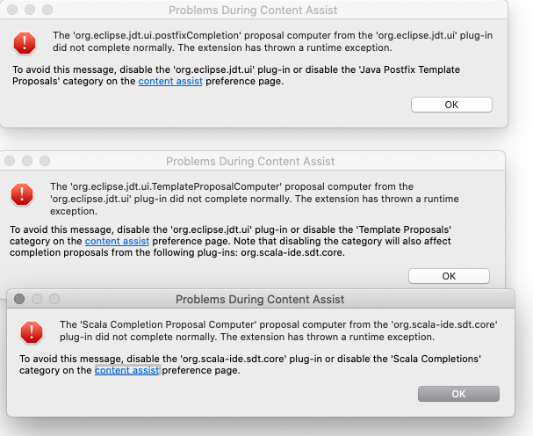Viewport: 533px width, 436px height.
Task: Close the topmost postfixCompletion dialog window
Action: pos(12,10)
